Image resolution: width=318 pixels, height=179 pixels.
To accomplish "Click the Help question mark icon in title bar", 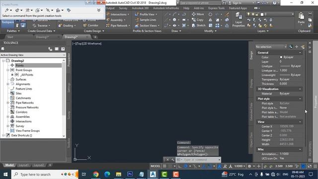I will 274,3.
